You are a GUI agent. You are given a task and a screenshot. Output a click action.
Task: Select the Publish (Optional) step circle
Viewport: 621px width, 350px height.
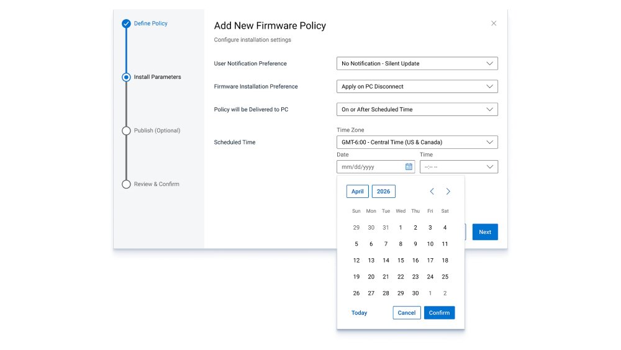(x=126, y=131)
